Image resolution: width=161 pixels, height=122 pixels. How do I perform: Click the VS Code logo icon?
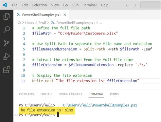pyautogui.click(x=5, y=5)
